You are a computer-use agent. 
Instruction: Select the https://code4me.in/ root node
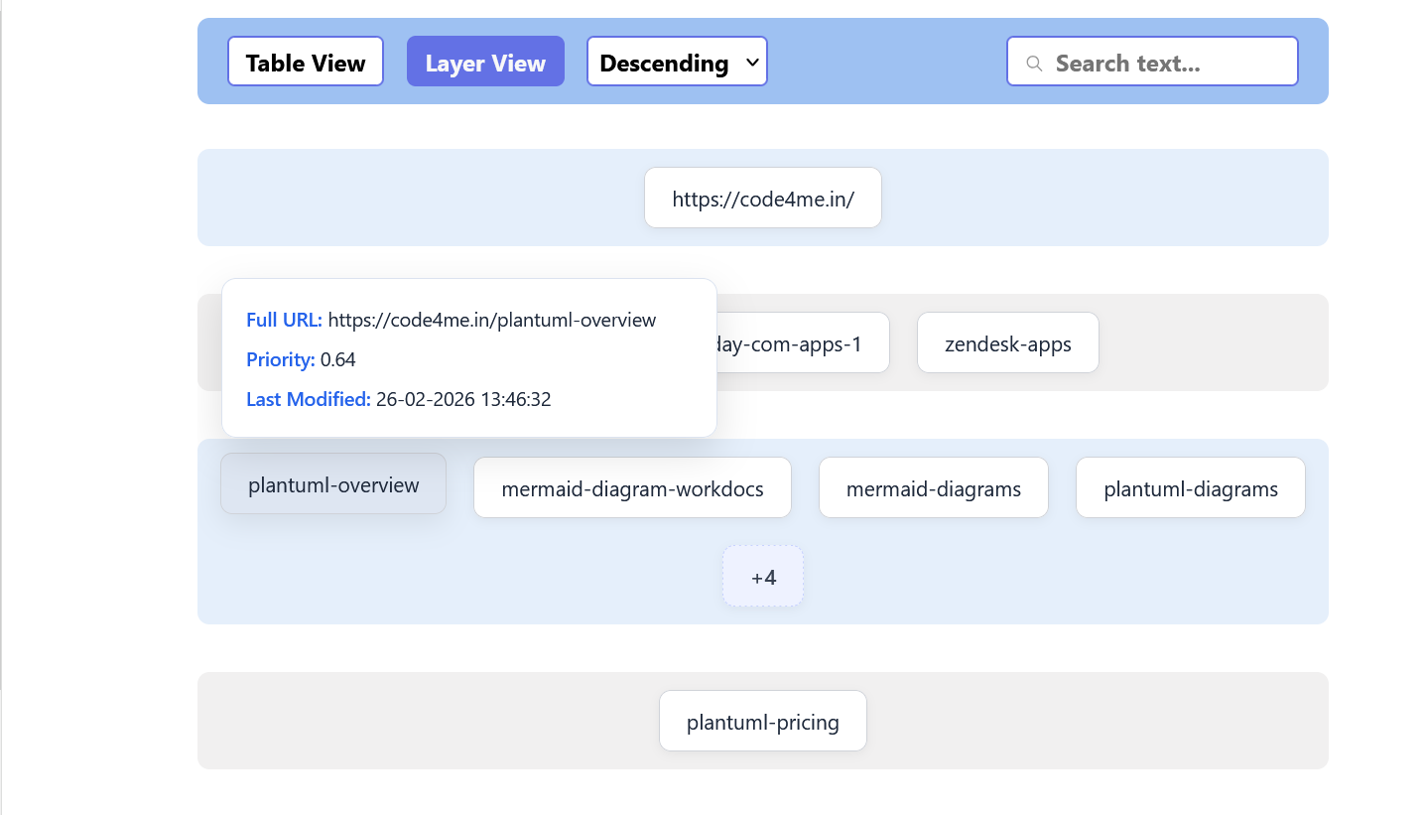pos(762,198)
